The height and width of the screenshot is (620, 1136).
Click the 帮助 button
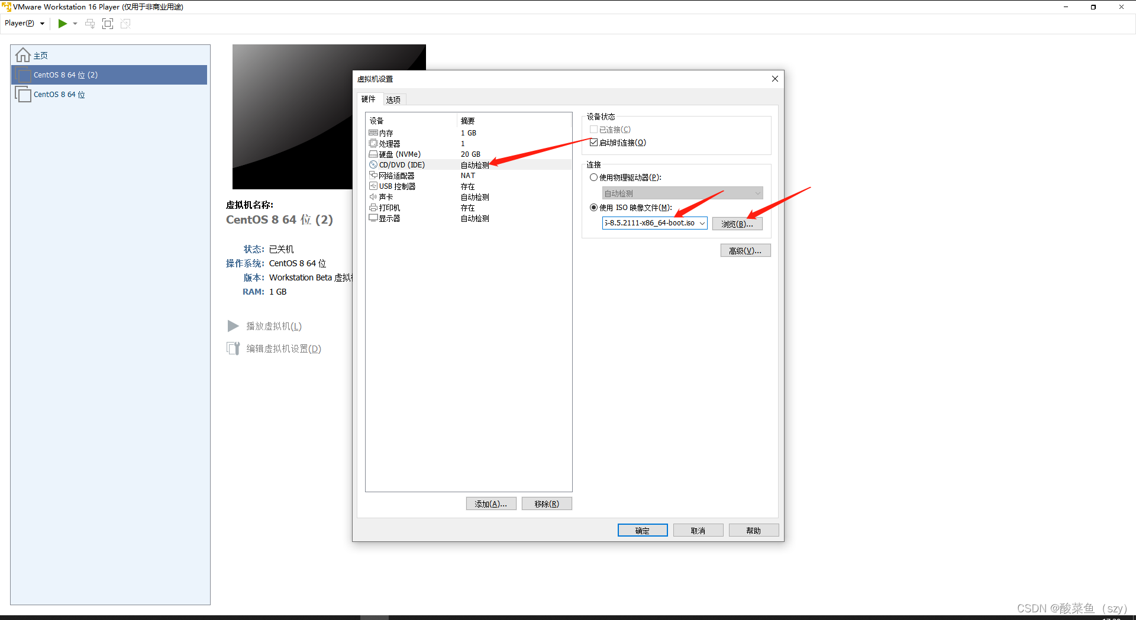coord(754,530)
